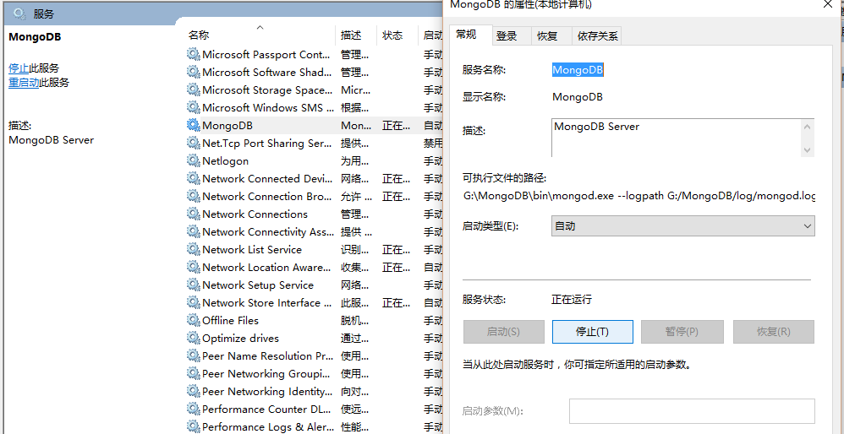This screenshot has width=844, height=434.
Task: Click gear icon beside Netlogon service
Action: [x=193, y=160]
